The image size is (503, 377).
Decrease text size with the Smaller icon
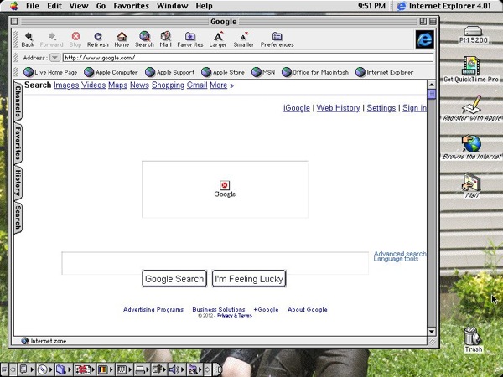[x=244, y=39]
